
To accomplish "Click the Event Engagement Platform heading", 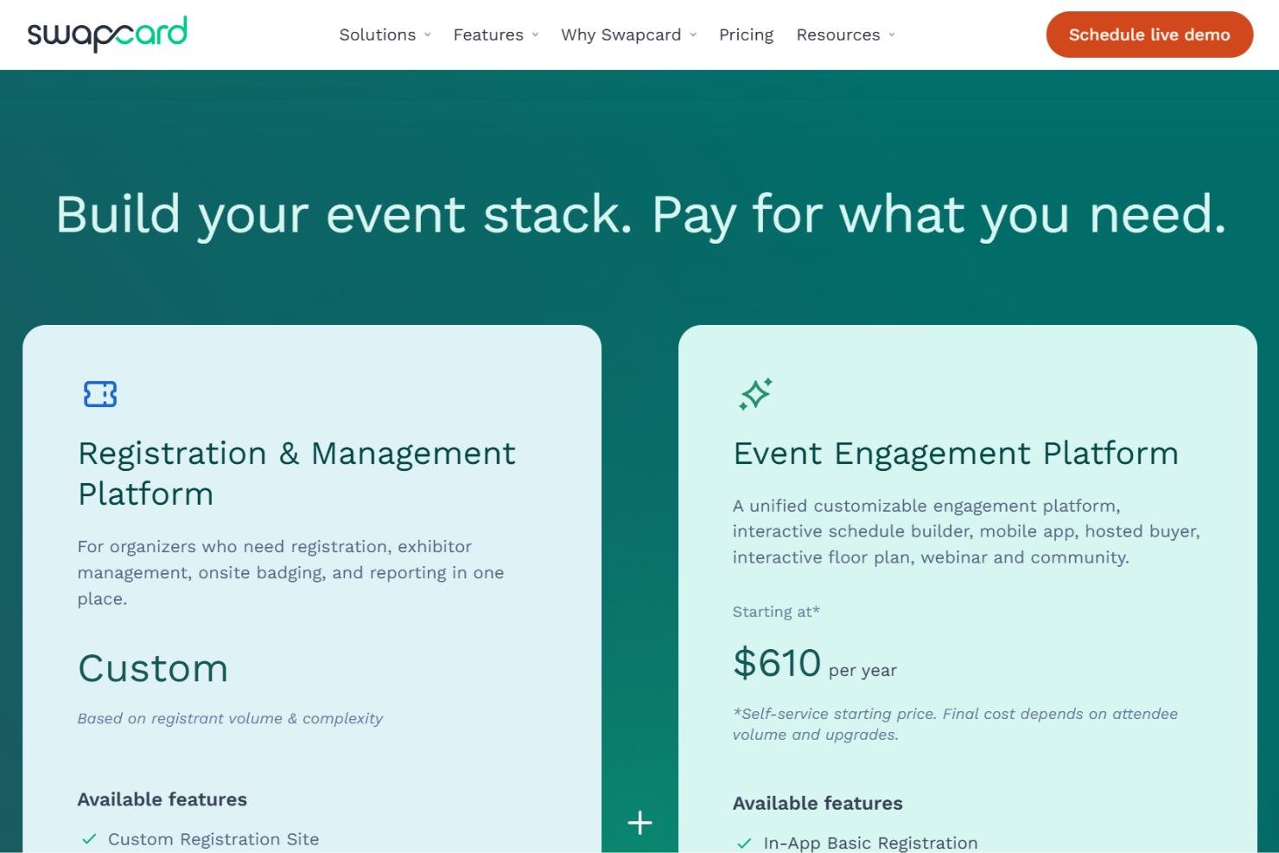I will (x=956, y=453).
